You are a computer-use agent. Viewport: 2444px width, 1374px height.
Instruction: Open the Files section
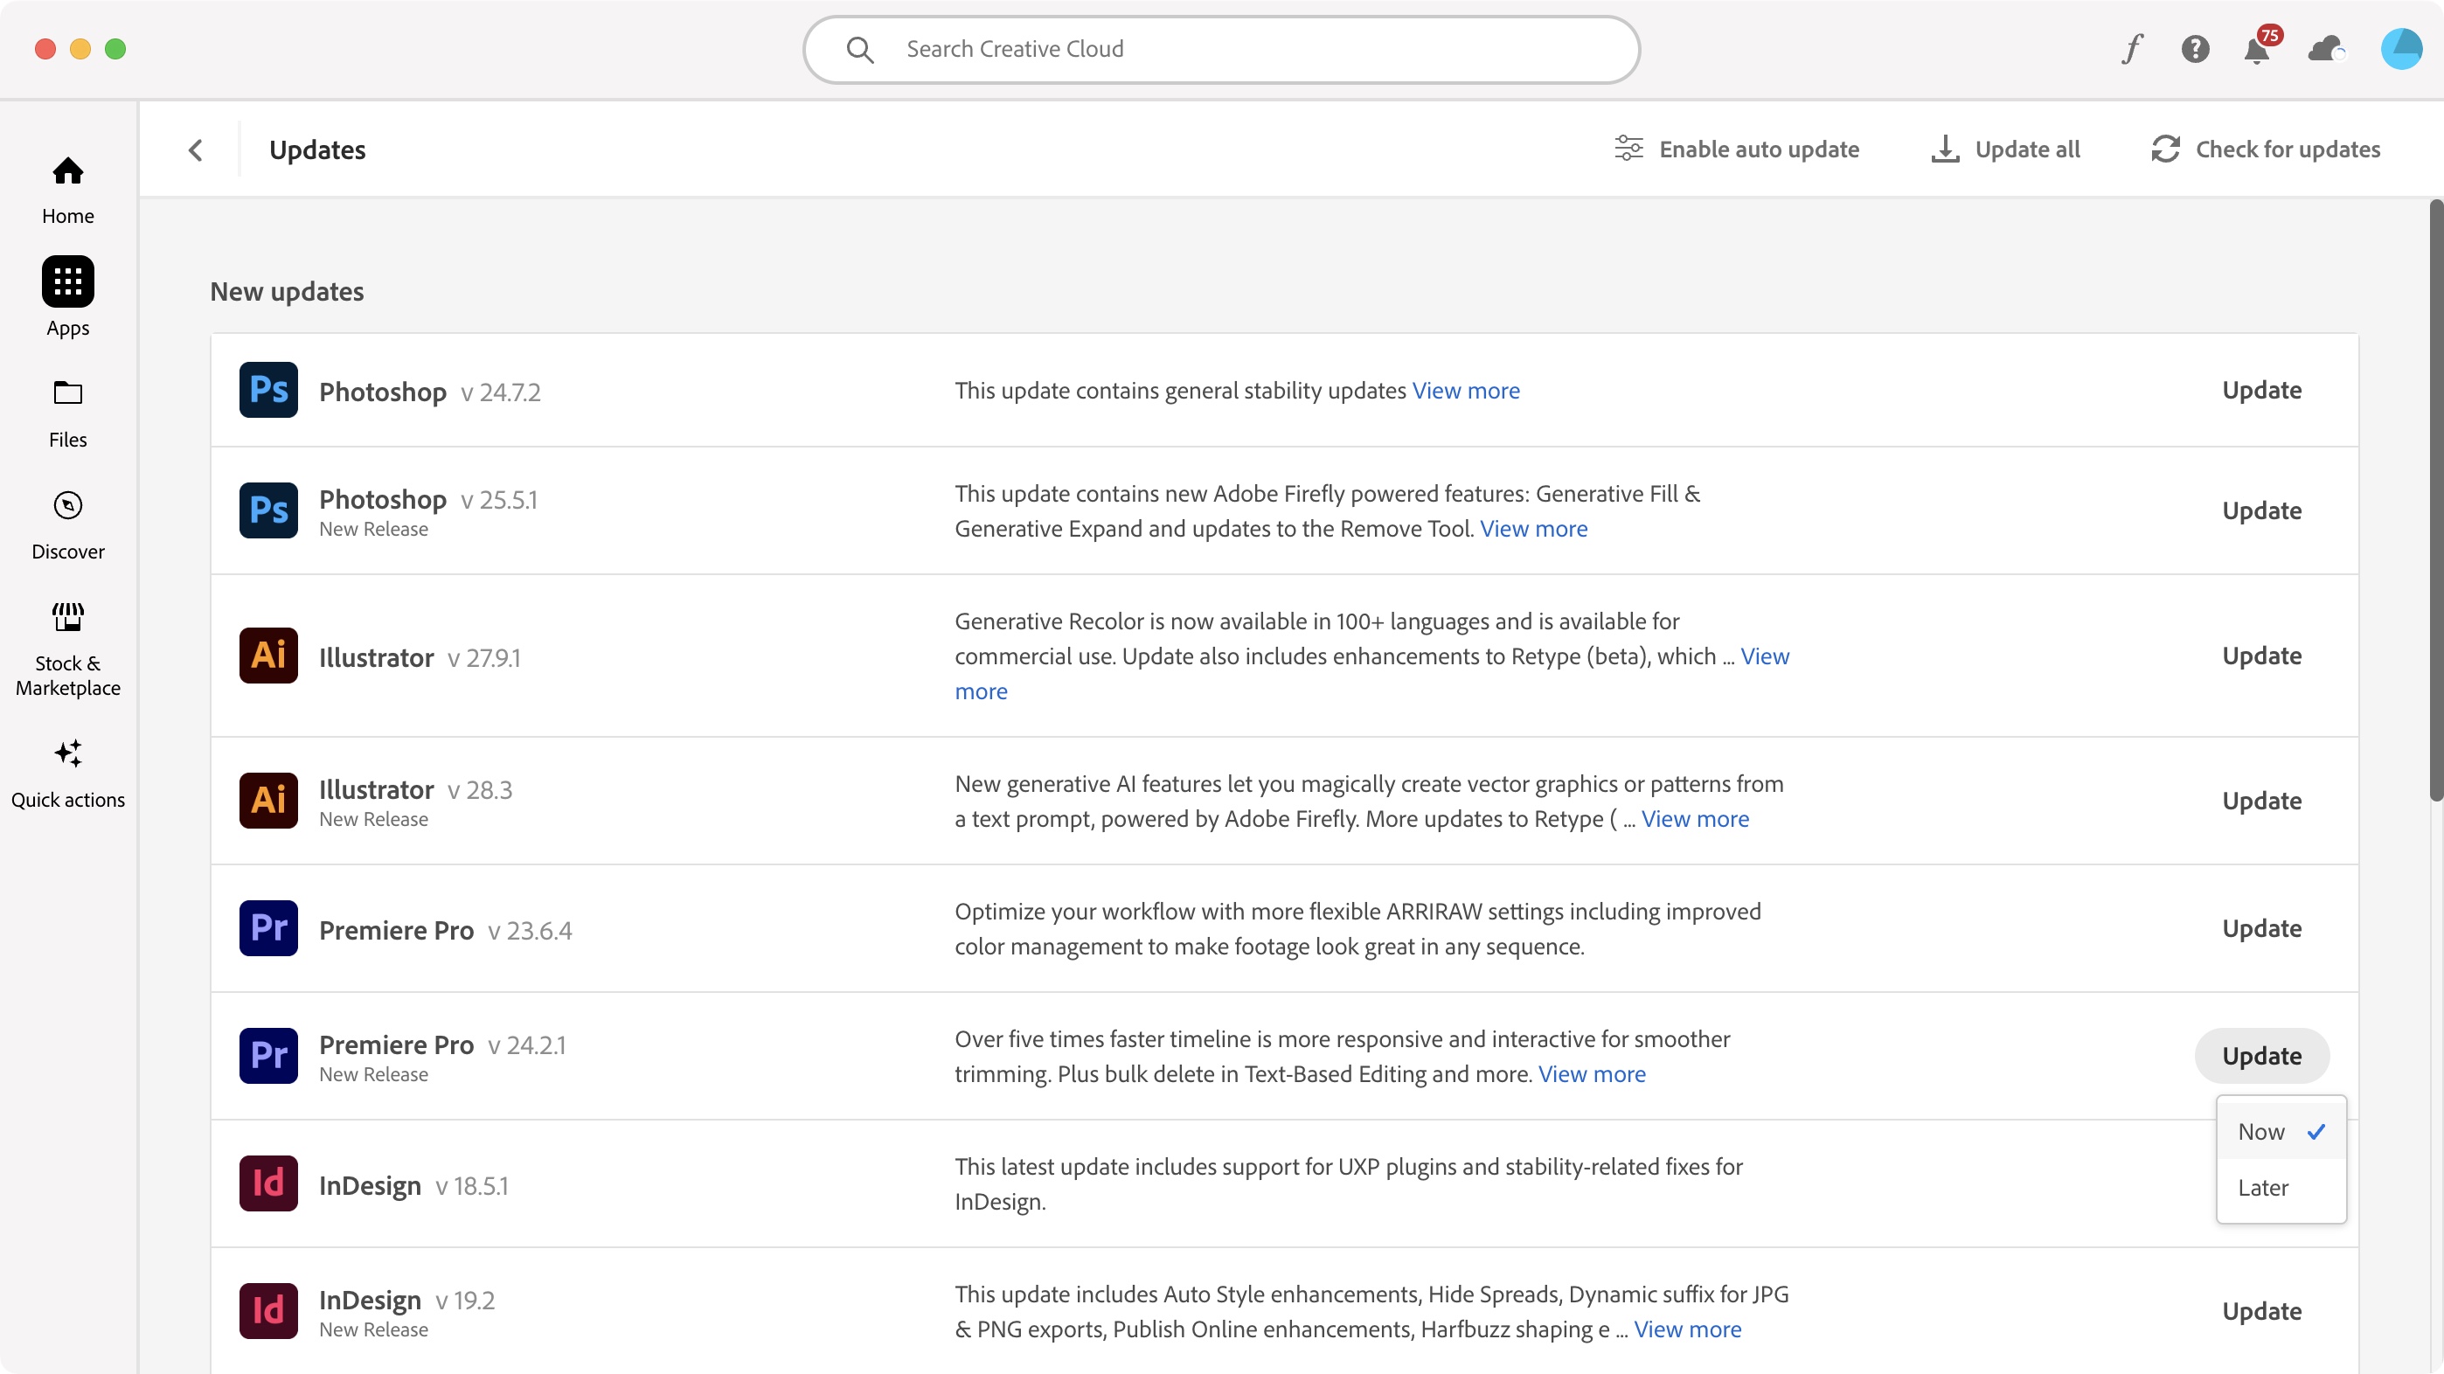pyautogui.click(x=69, y=411)
